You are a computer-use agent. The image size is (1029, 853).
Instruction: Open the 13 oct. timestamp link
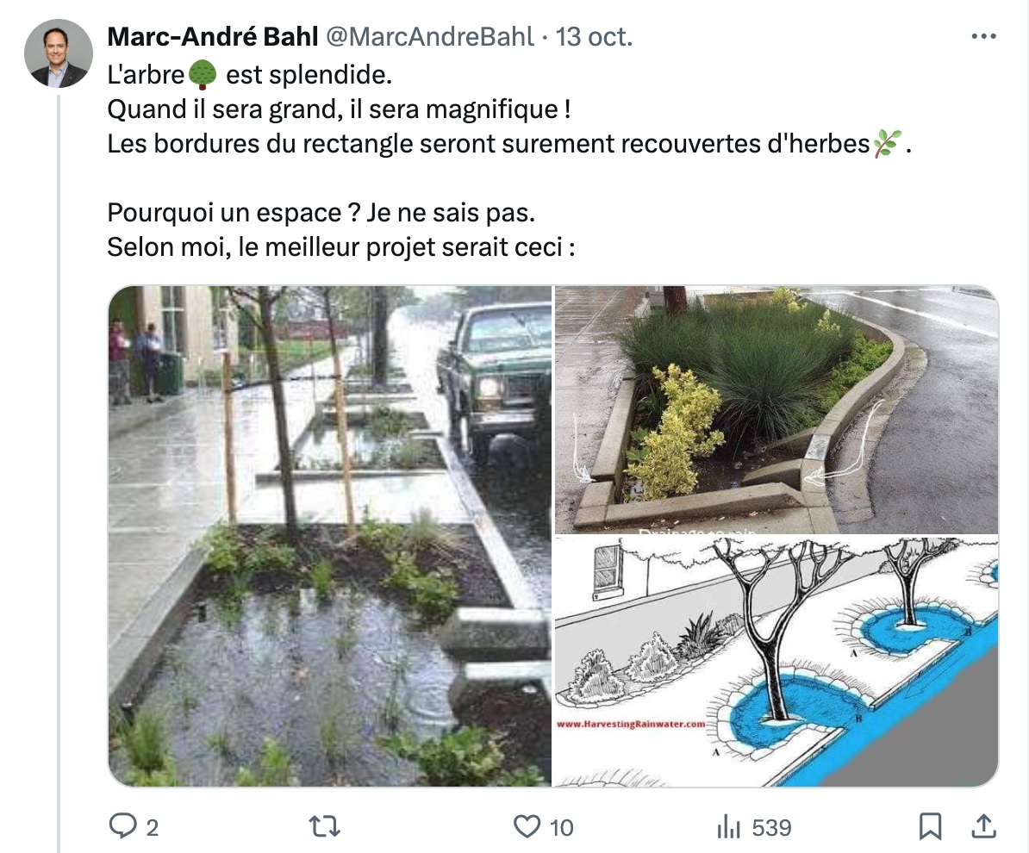point(594,37)
